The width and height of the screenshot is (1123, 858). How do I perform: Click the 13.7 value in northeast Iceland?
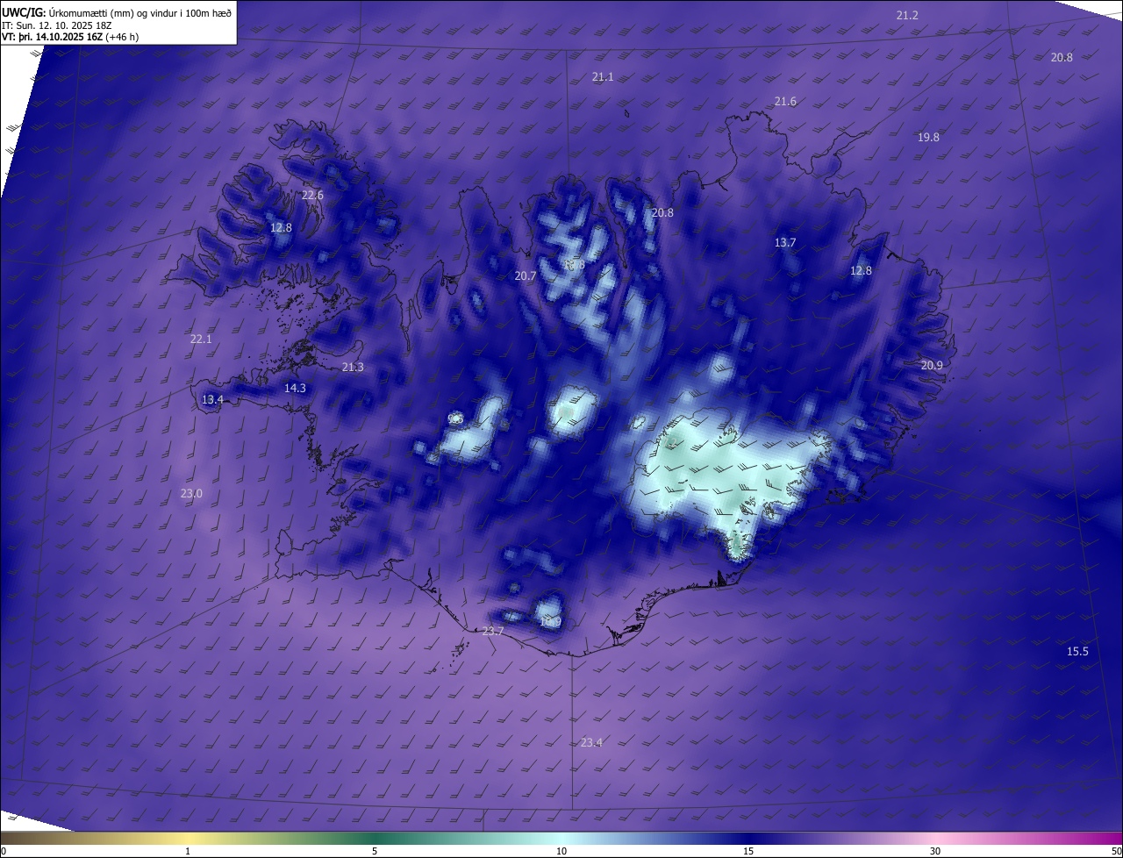click(x=785, y=242)
